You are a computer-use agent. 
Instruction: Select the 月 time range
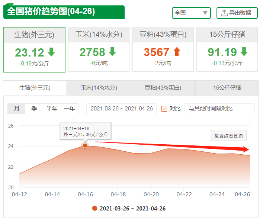[16, 109]
